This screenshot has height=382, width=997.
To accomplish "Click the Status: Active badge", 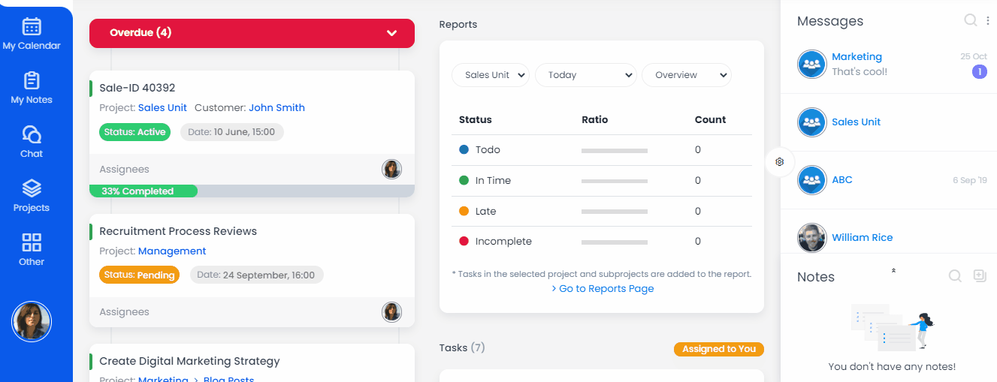I will 134,132.
